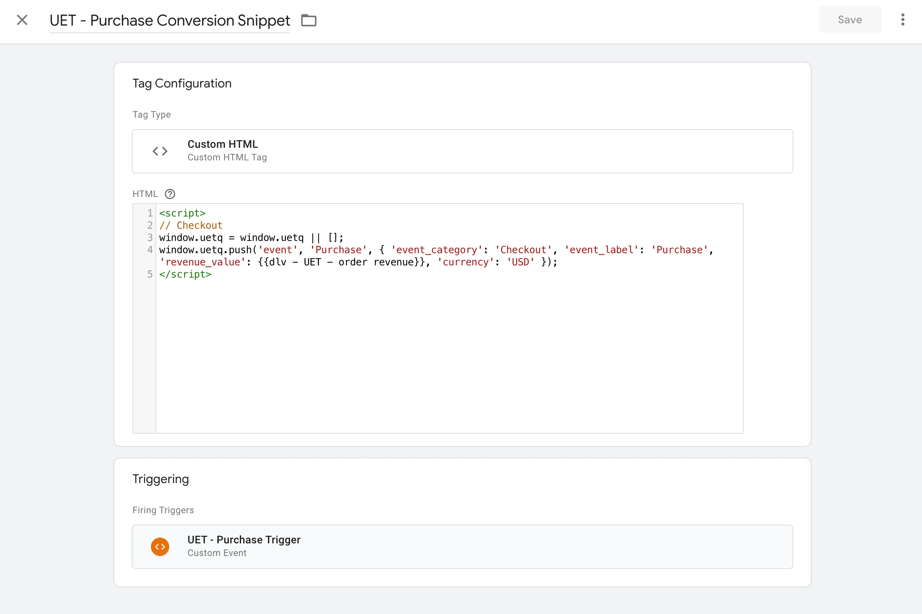The image size is (922, 614).
Task: Edit the tag name UET - Purchase Conversion Snippet
Action: click(170, 20)
